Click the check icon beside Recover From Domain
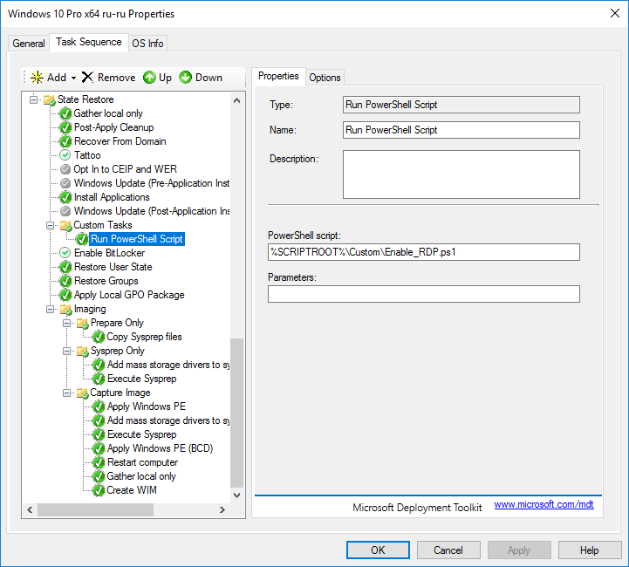 pyautogui.click(x=65, y=141)
